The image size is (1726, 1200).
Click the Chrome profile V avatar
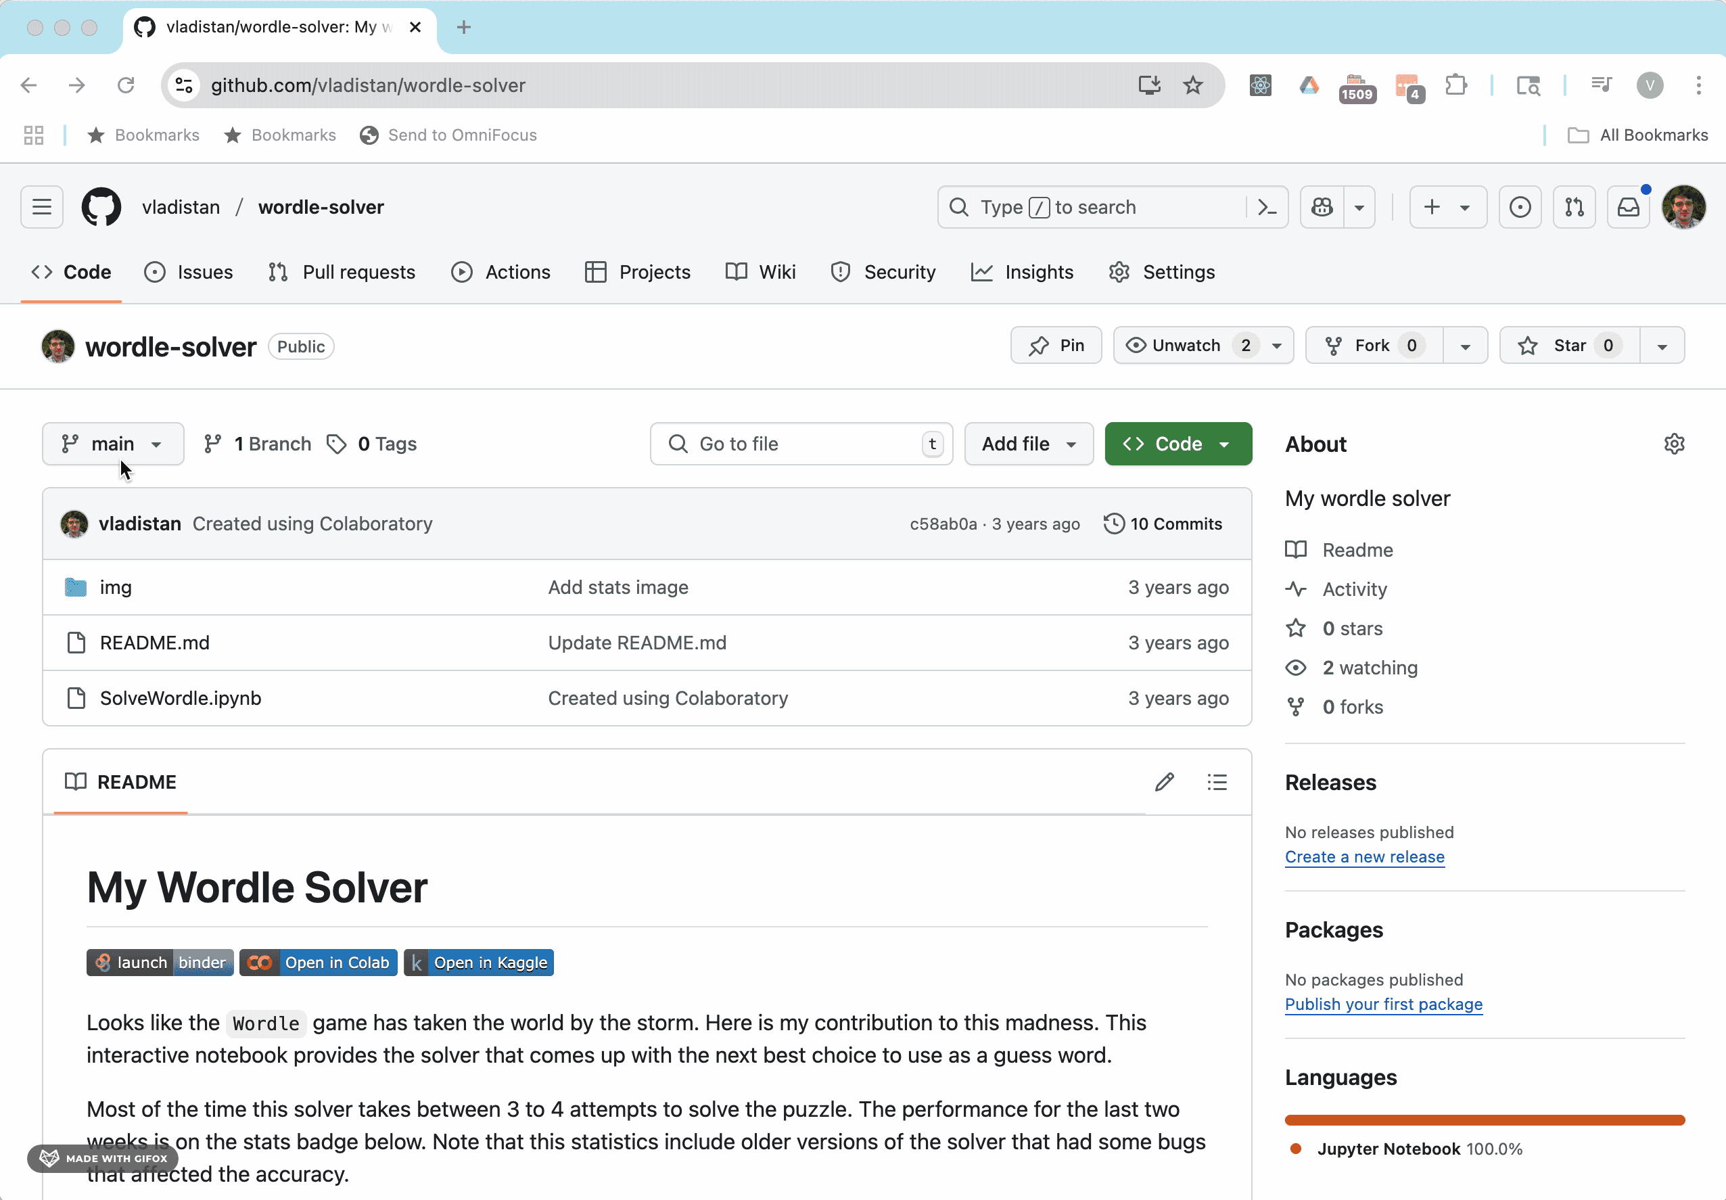(x=1650, y=85)
